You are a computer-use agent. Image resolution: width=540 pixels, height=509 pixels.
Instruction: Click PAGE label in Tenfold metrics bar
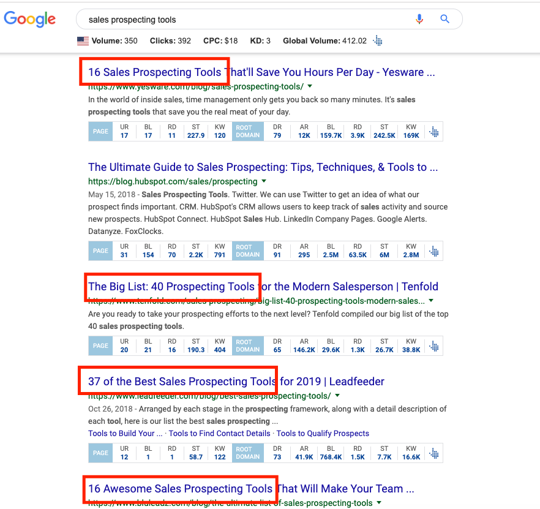pos(100,346)
